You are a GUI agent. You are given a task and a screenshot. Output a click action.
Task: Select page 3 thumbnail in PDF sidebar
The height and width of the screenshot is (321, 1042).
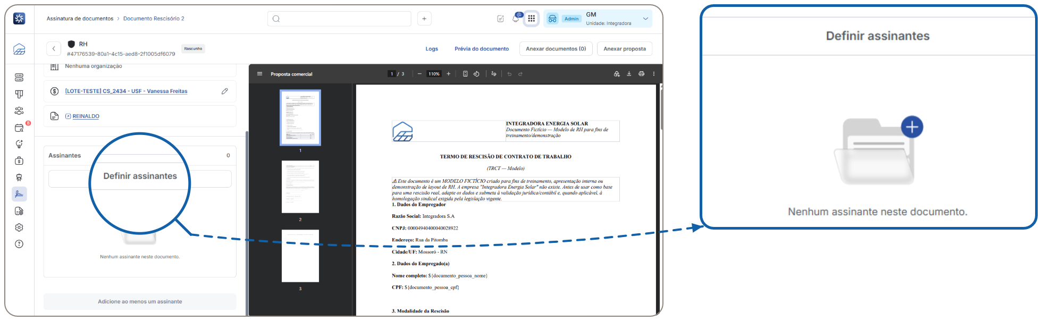coord(300,256)
